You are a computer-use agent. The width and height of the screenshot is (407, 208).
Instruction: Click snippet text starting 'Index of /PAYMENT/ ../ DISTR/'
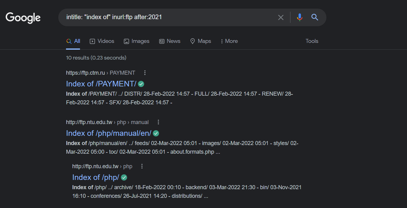[179, 98]
